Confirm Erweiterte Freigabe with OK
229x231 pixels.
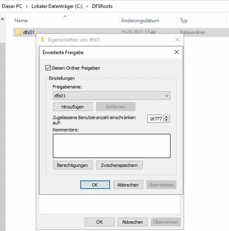tap(95, 185)
